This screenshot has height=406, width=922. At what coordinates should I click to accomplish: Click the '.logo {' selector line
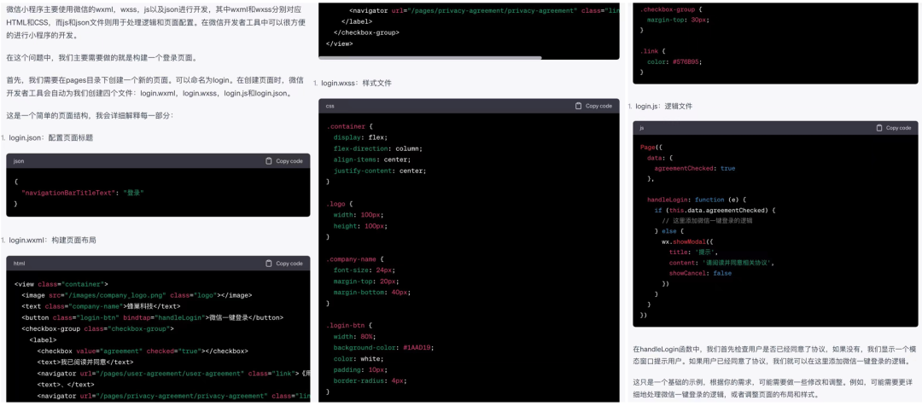click(x=339, y=204)
